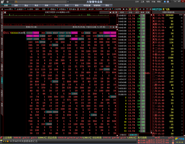Toggle the 测 toolbar icon
This screenshot has height=144, width=185.
(127, 9)
